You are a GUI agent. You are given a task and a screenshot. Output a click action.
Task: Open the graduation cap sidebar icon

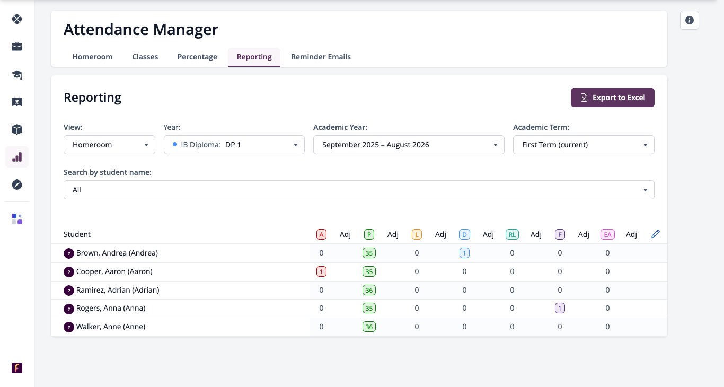[17, 74]
